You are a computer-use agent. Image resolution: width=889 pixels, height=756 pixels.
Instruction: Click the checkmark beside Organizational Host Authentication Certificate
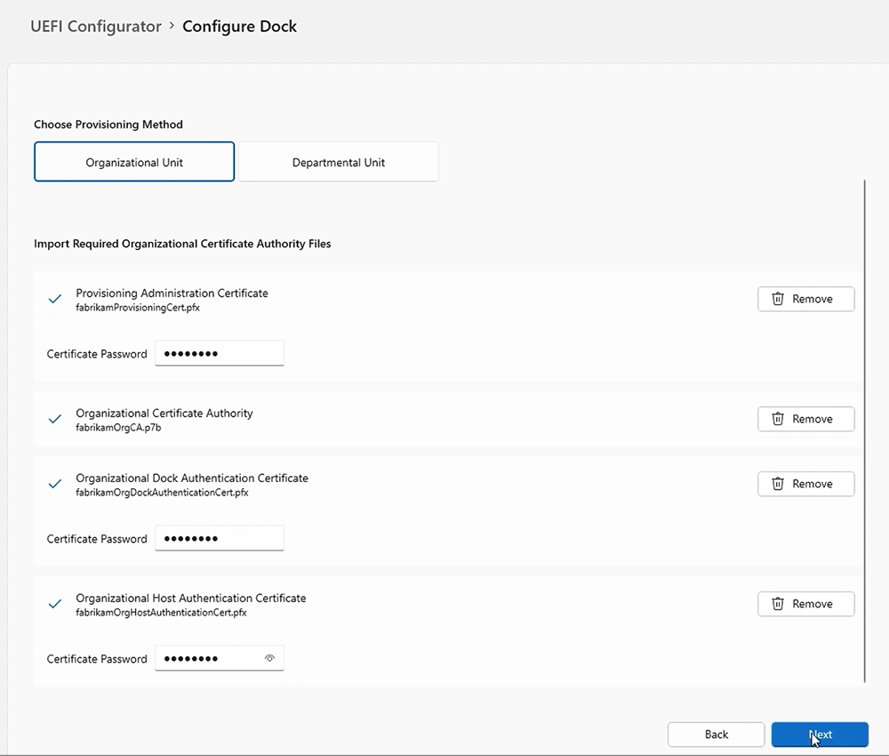click(x=54, y=604)
